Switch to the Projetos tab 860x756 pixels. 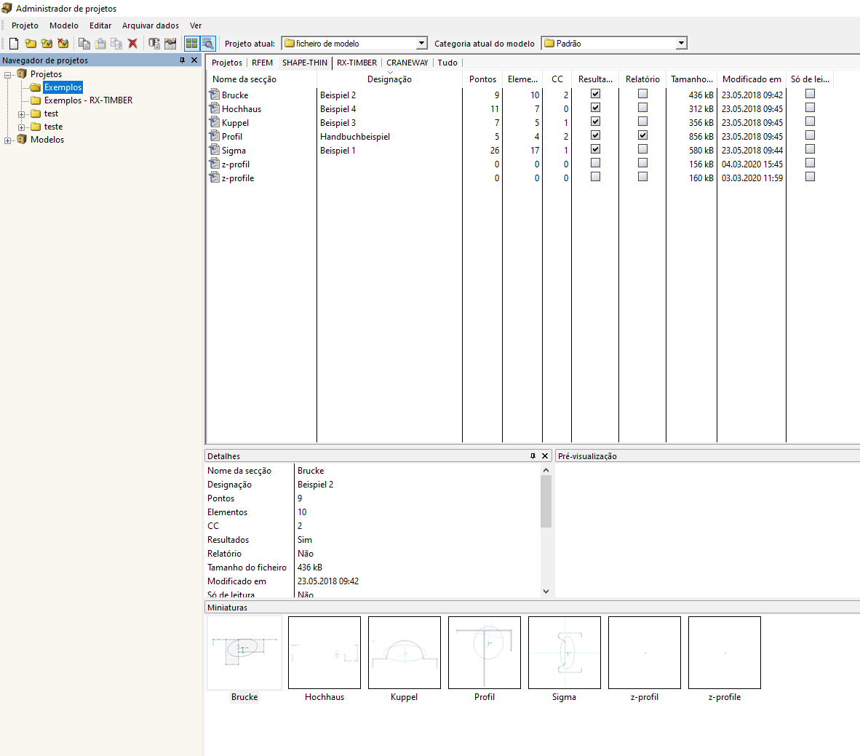click(226, 63)
